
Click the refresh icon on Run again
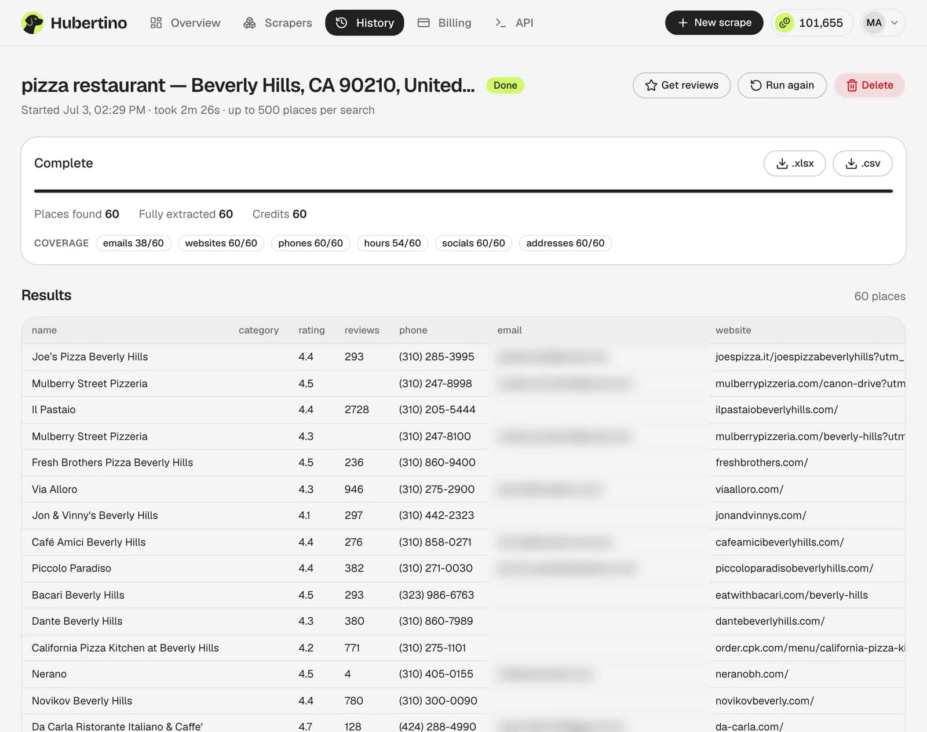tap(756, 85)
